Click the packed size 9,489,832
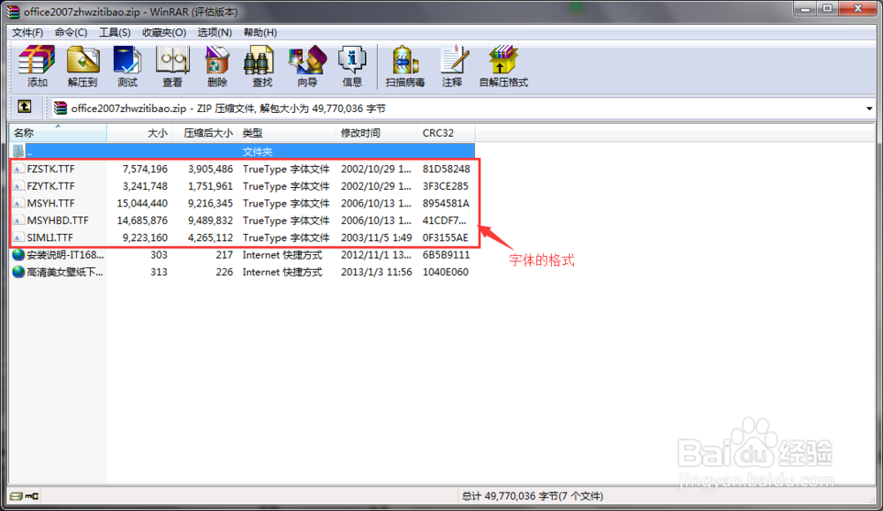Screen dimensions: 883x511 tap(210, 221)
